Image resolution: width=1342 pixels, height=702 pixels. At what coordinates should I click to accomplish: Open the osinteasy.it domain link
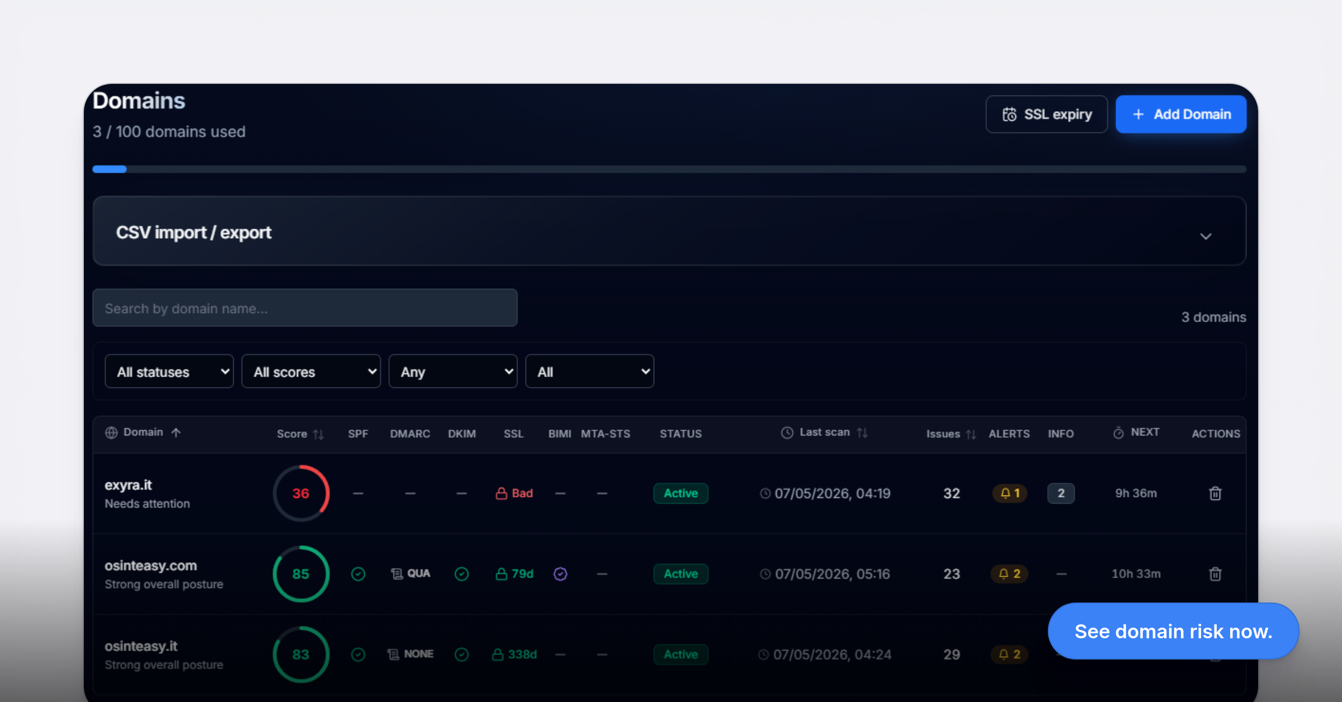[x=141, y=646]
